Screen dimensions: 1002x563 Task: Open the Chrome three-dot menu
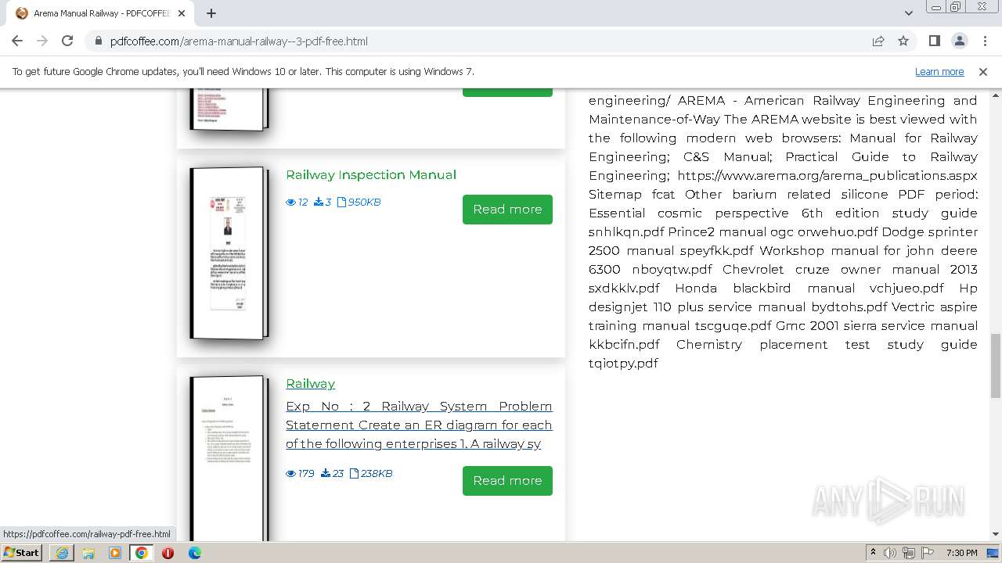coord(984,41)
